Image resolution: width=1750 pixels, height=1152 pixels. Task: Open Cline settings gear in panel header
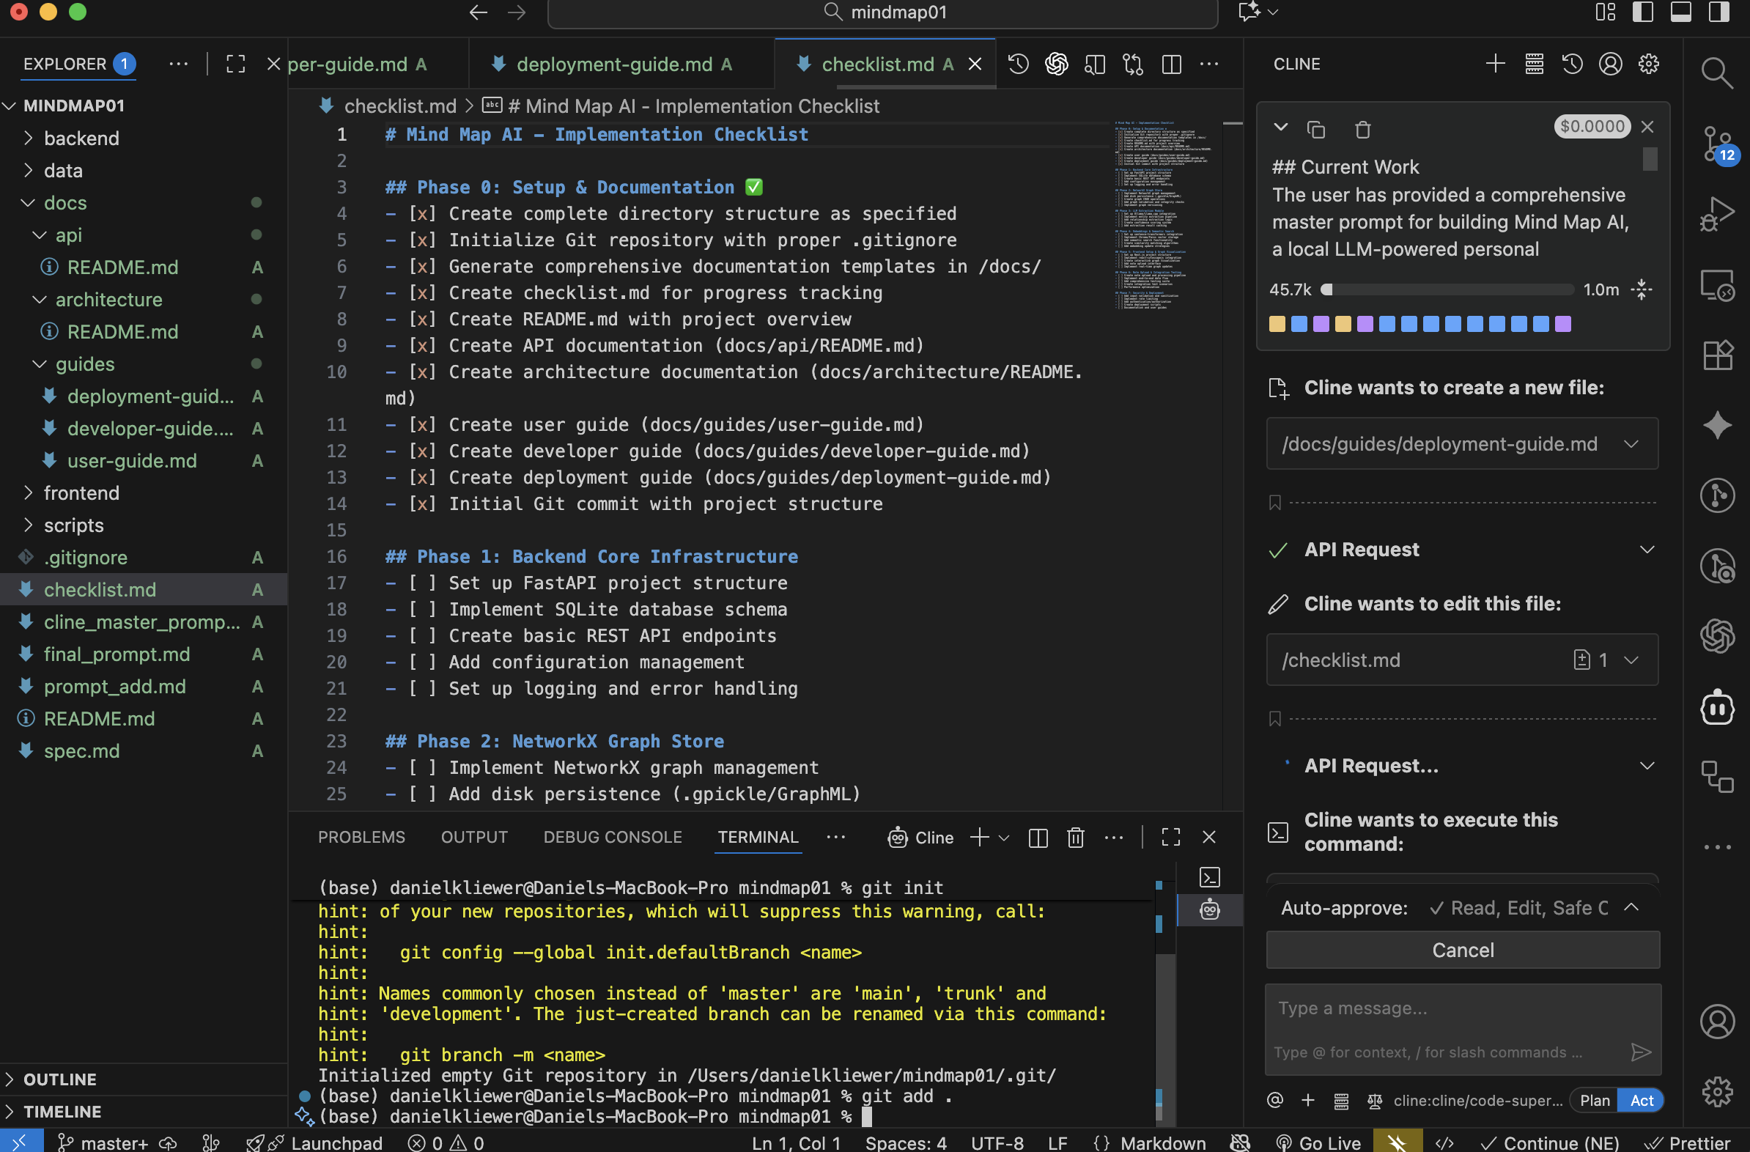point(1649,64)
